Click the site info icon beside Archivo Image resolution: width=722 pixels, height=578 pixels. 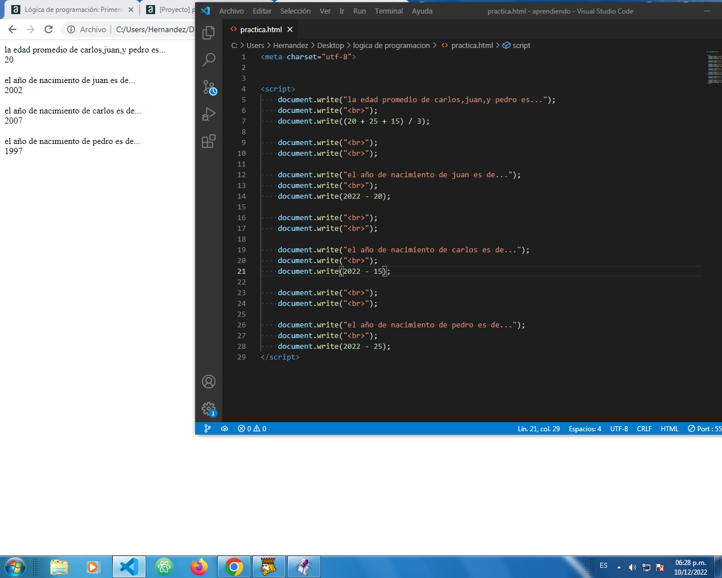coord(71,29)
